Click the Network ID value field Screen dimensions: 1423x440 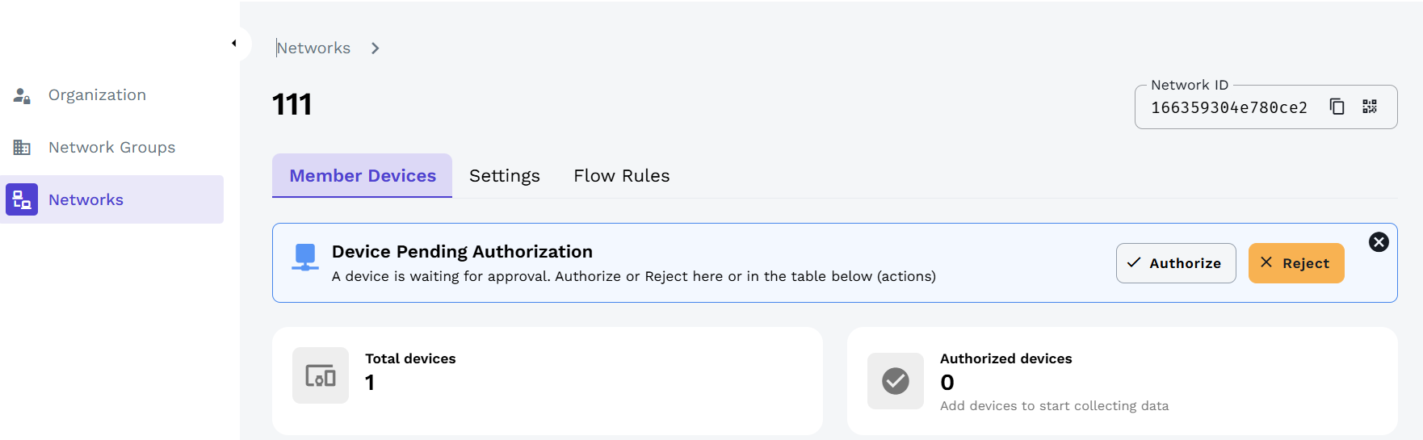point(1228,108)
